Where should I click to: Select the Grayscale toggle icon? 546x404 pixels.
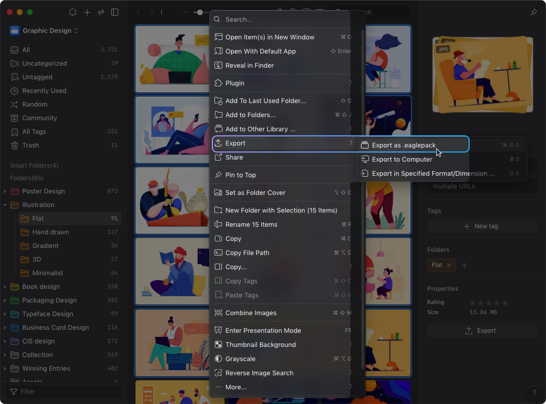click(218, 358)
